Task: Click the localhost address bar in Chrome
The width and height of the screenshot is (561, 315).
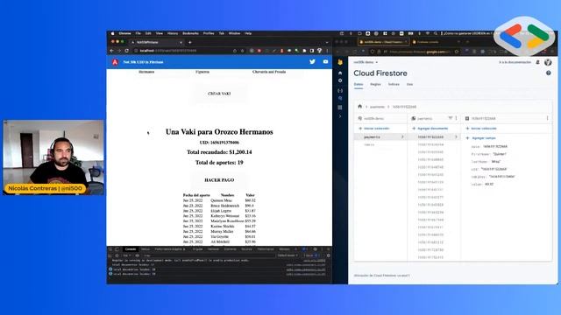Action: tap(182, 51)
